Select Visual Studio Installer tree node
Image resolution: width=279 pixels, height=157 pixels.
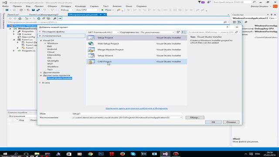click(x=59, y=78)
